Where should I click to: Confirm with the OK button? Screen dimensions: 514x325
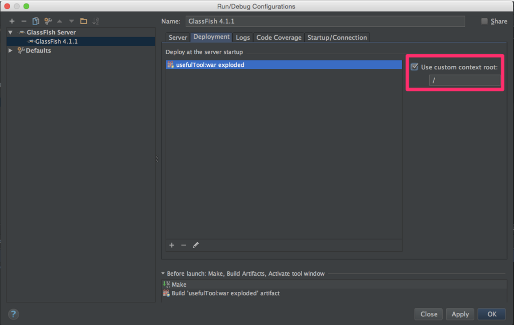492,314
